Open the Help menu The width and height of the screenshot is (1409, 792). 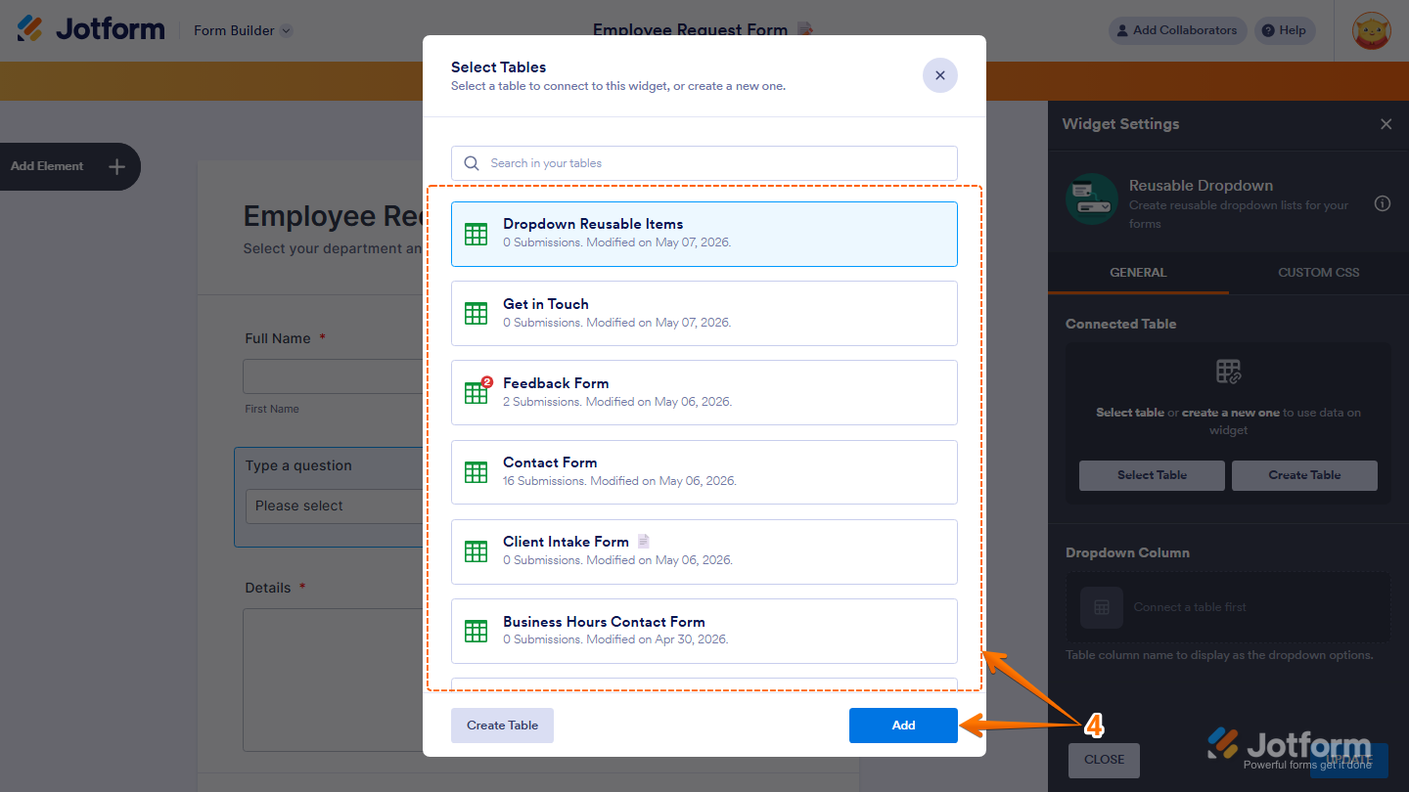pyautogui.click(x=1284, y=30)
